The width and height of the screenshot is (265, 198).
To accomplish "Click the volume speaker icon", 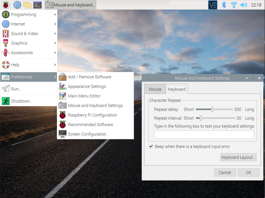I will [x=244, y=5].
